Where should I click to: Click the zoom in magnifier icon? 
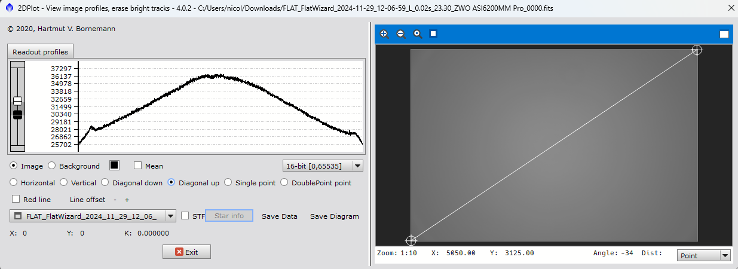click(x=384, y=34)
